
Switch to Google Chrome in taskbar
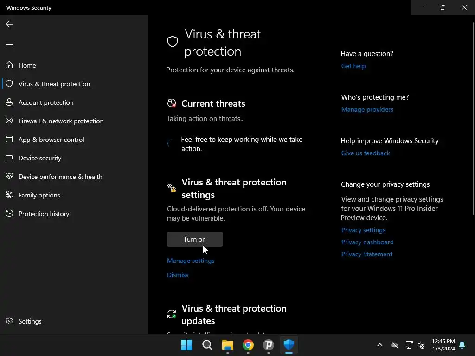[248, 345]
